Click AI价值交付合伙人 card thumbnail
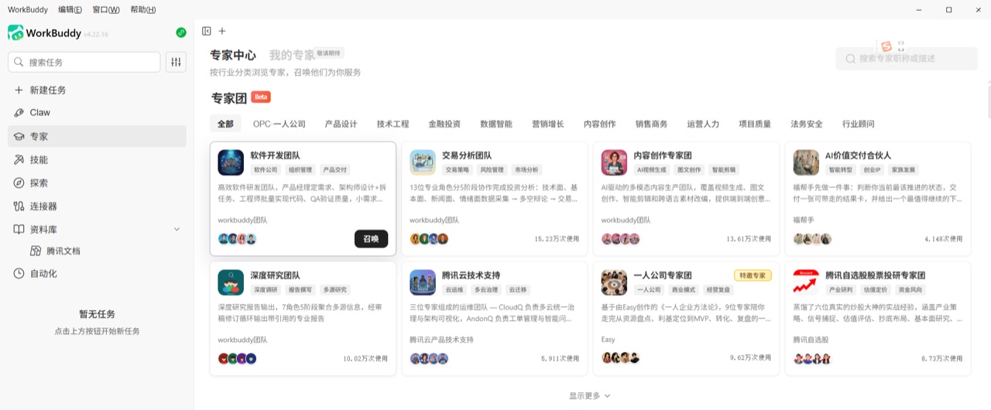The width and height of the screenshot is (991, 410). click(x=806, y=162)
